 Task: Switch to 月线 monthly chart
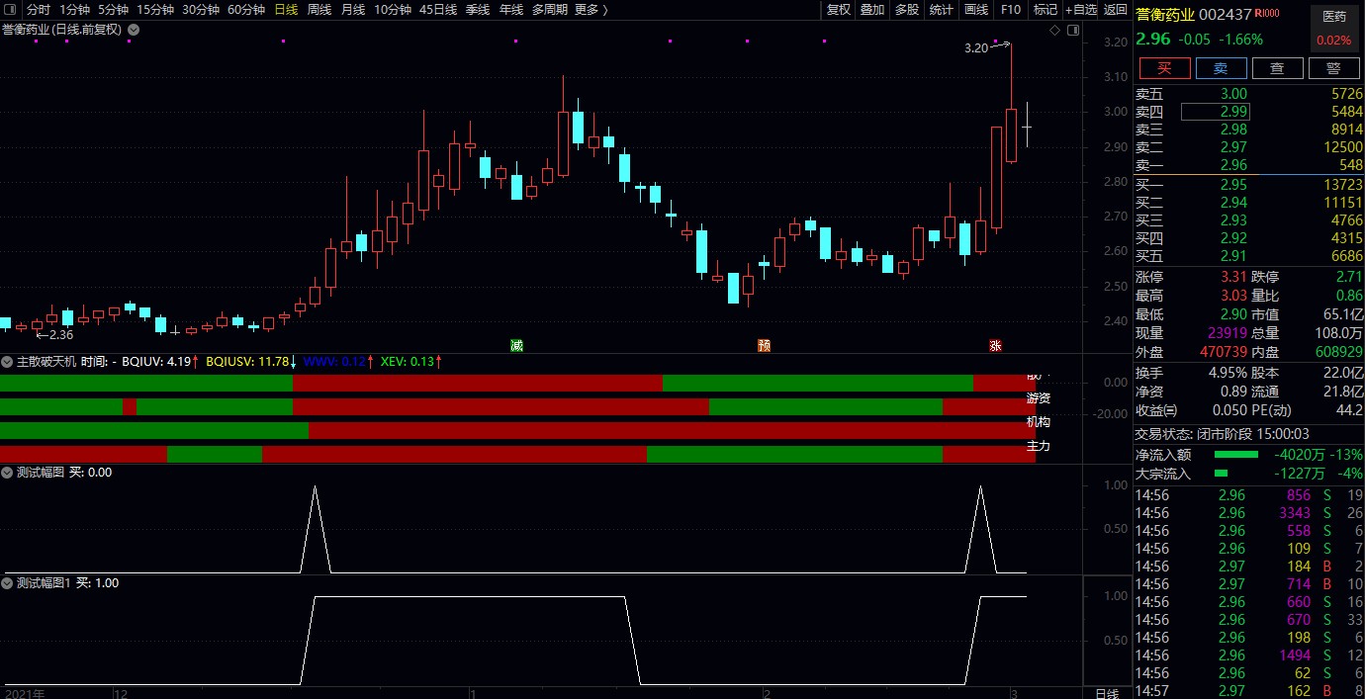[352, 10]
